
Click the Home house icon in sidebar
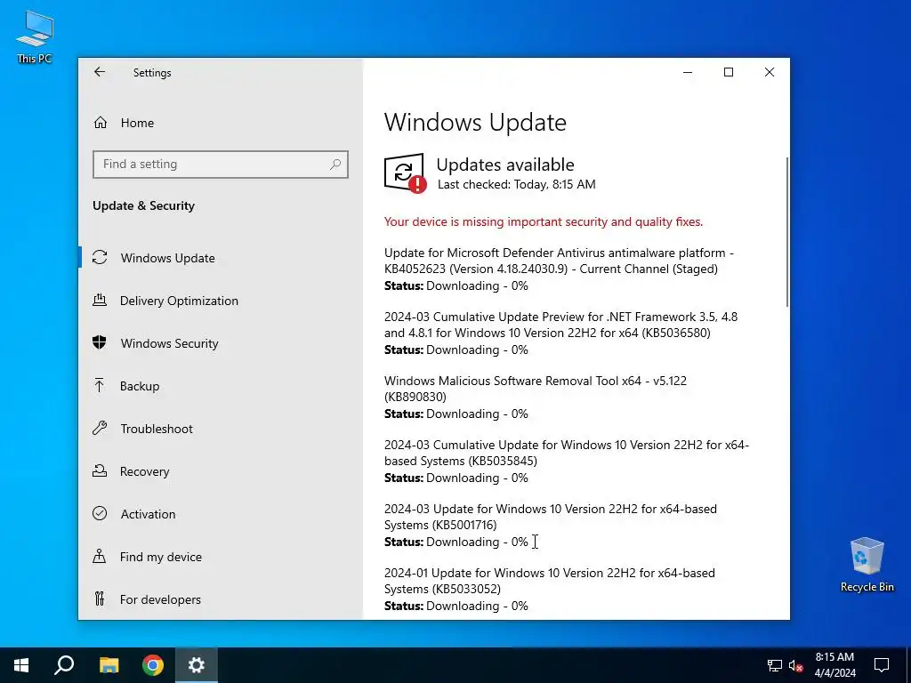[x=101, y=123]
